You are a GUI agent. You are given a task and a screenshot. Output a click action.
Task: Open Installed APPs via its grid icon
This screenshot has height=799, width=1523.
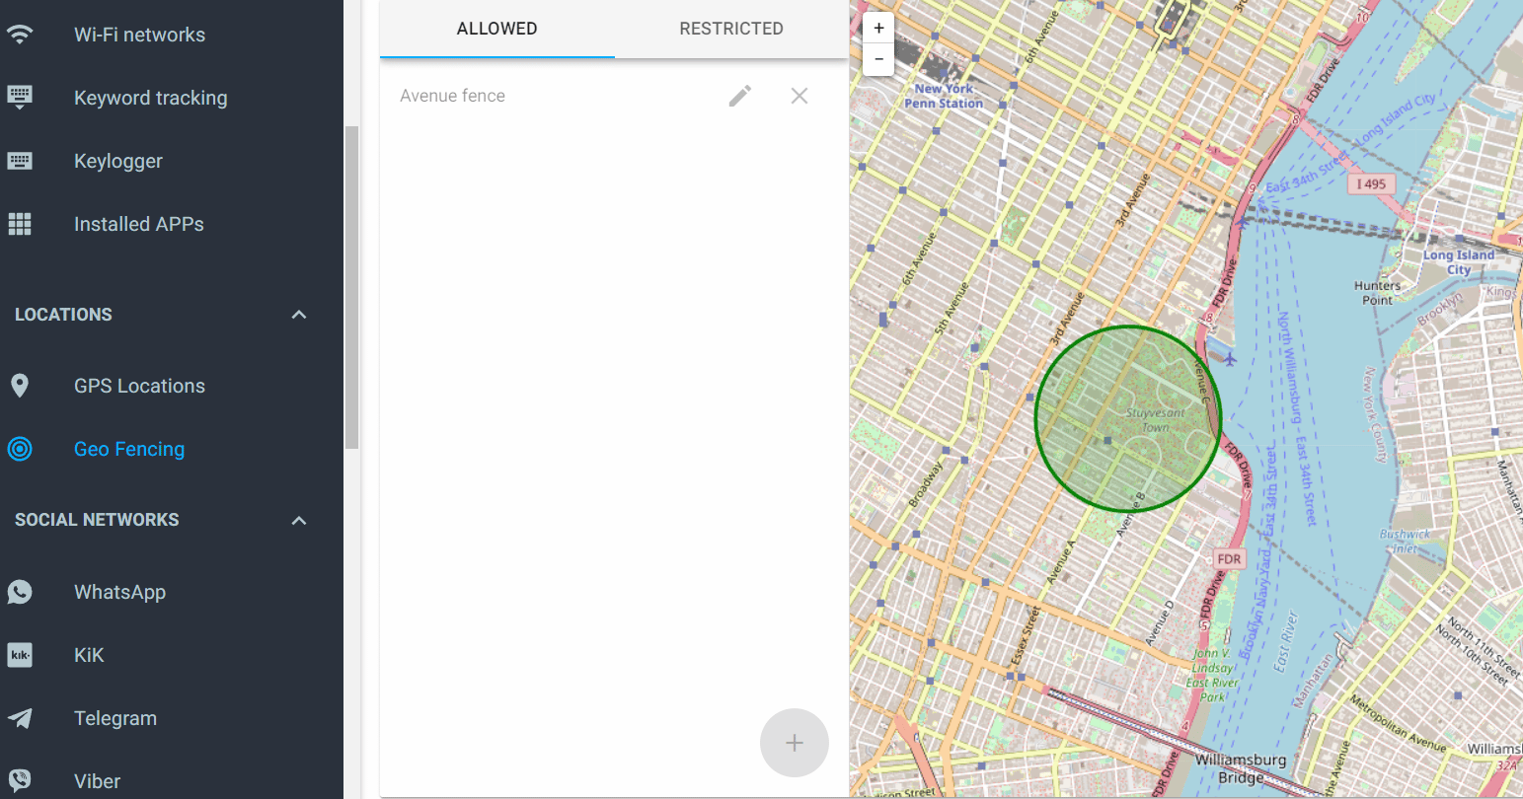(20, 224)
